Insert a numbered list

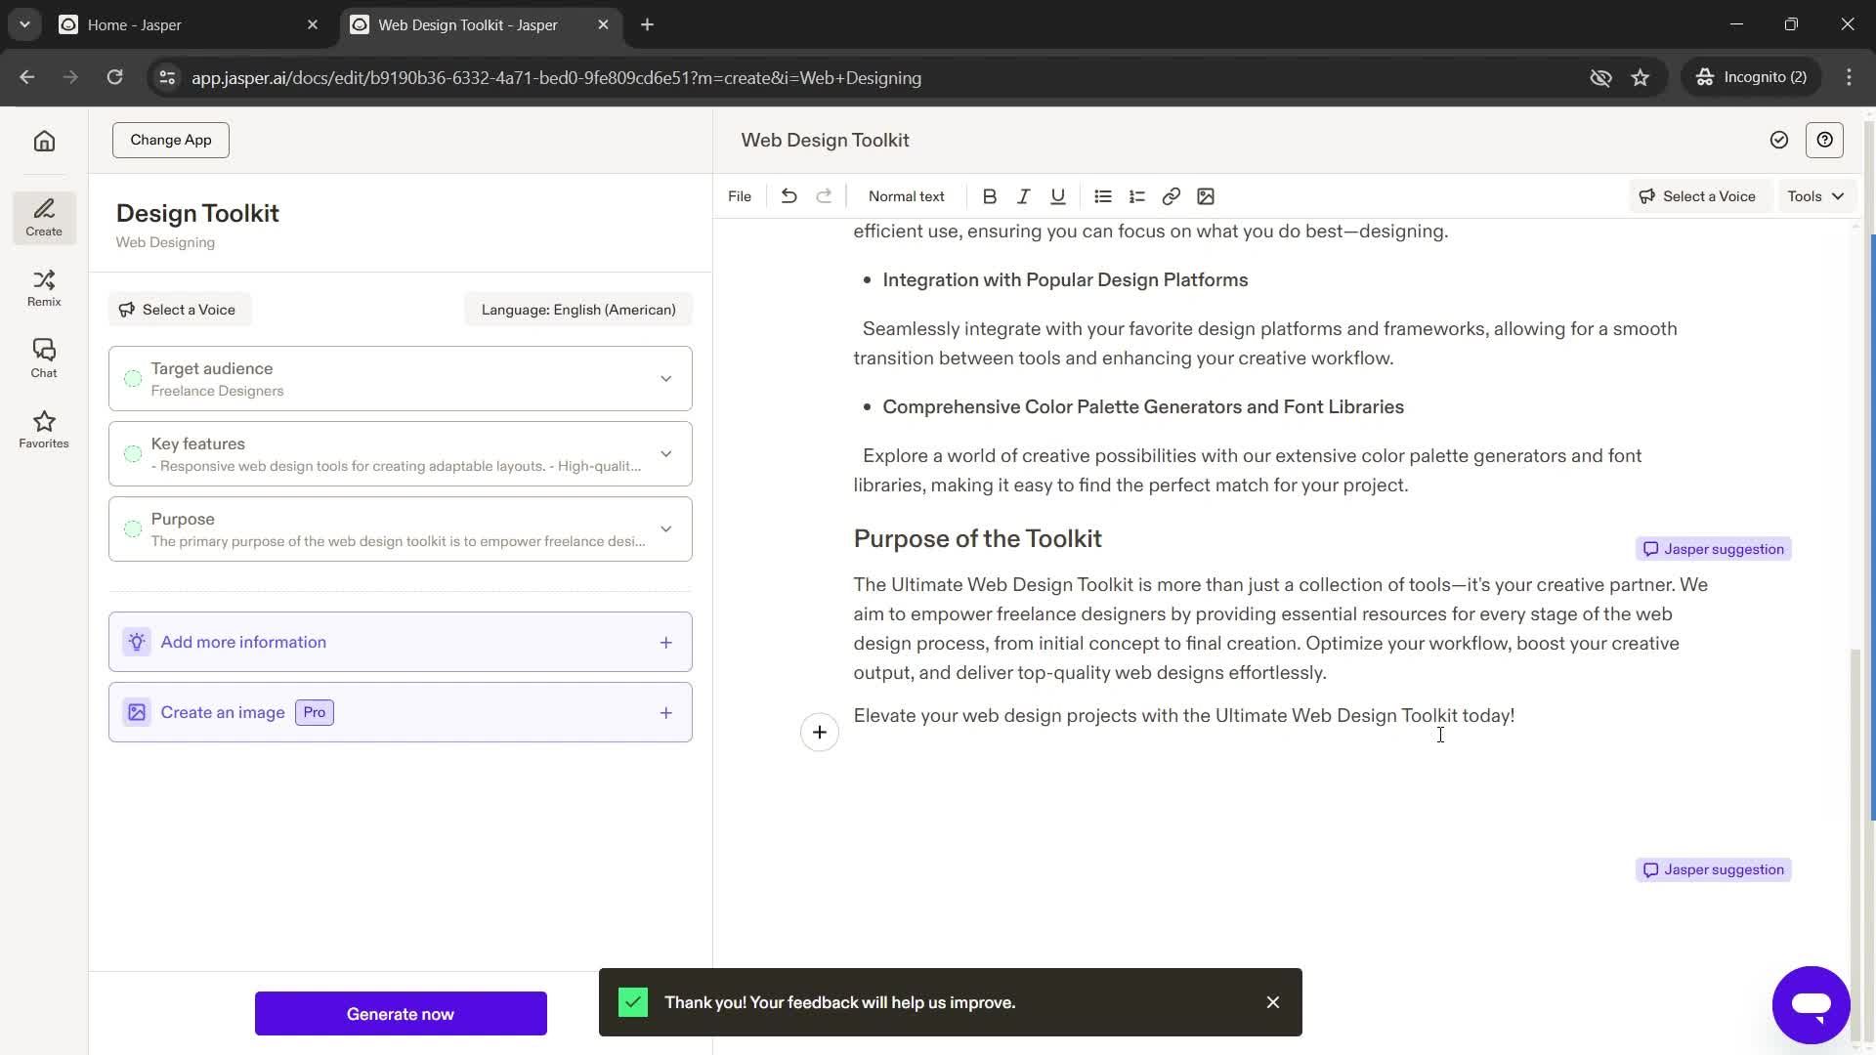(x=1137, y=196)
